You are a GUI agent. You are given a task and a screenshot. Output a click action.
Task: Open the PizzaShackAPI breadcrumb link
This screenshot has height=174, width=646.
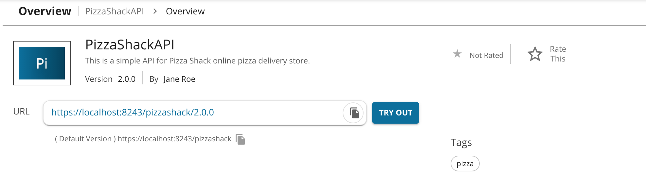pyautogui.click(x=115, y=11)
